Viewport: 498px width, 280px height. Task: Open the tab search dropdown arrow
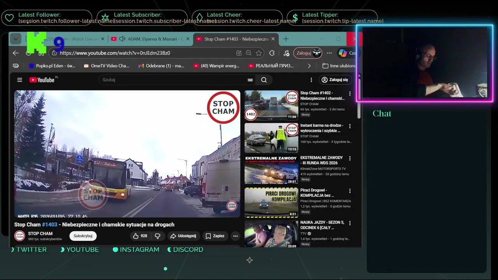pyautogui.click(x=15, y=39)
